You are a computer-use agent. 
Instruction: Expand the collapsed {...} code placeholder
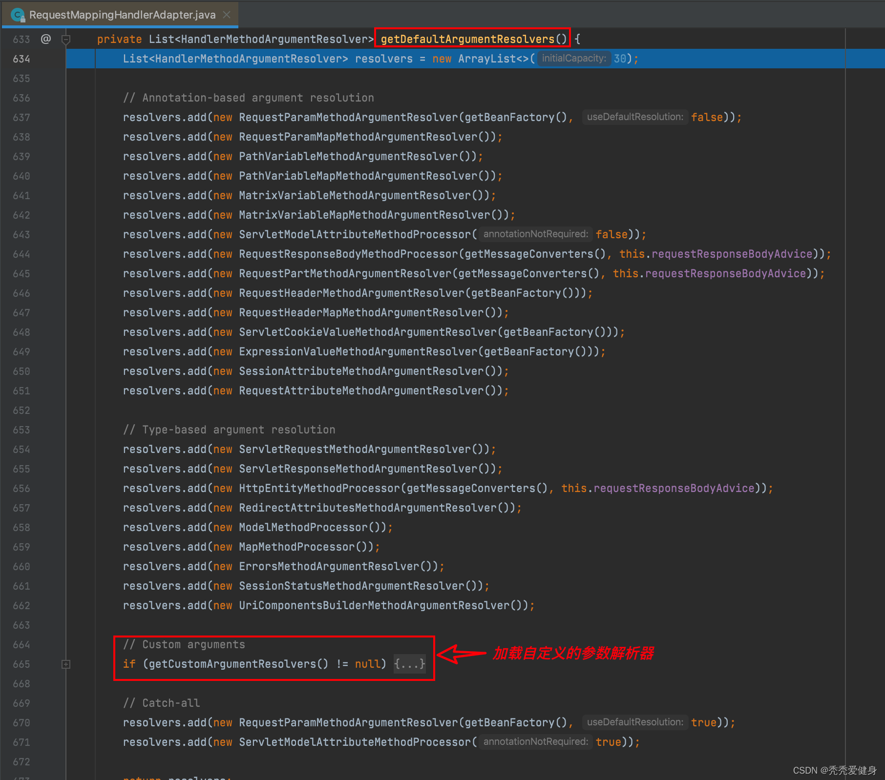(x=410, y=664)
